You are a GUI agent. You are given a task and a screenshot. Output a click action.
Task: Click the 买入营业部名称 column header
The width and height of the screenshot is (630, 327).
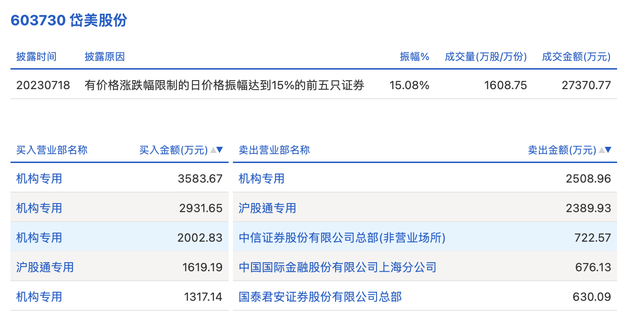click(52, 150)
